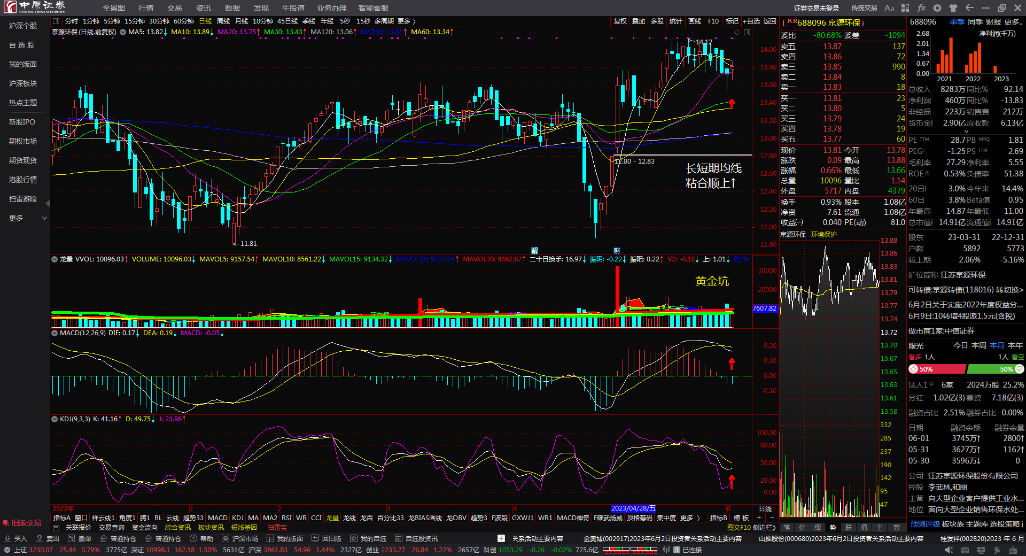Click the 返回 button in chart toolbar

[770, 21]
